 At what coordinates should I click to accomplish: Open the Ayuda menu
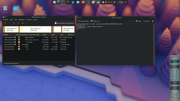[35, 20]
